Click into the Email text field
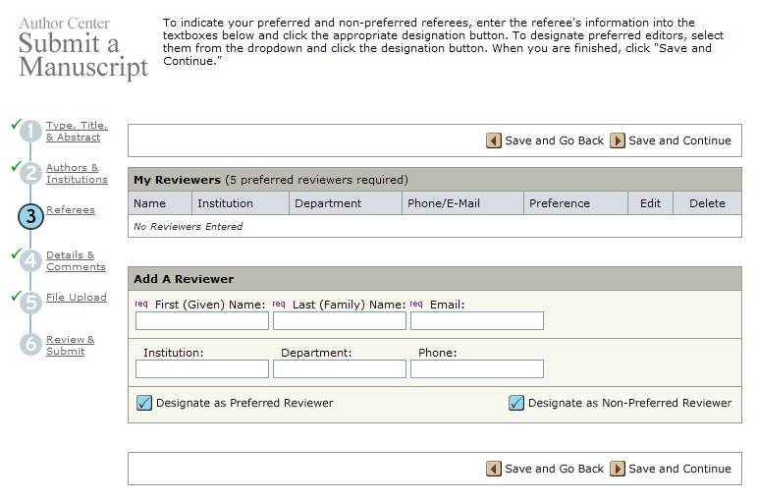Screen dimensions: 757x502 (x=476, y=321)
